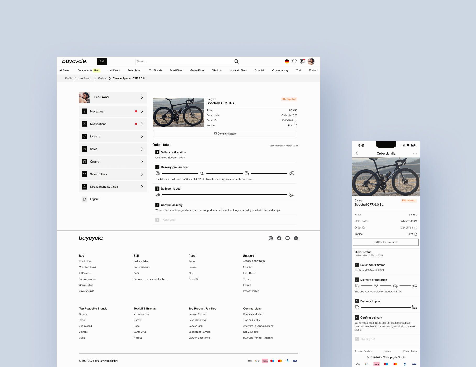Image resolution: width=476 pixels, height=367 pixels.
Task: Click Become a commercial seller footer link
Action: click(x=150, y=279)
